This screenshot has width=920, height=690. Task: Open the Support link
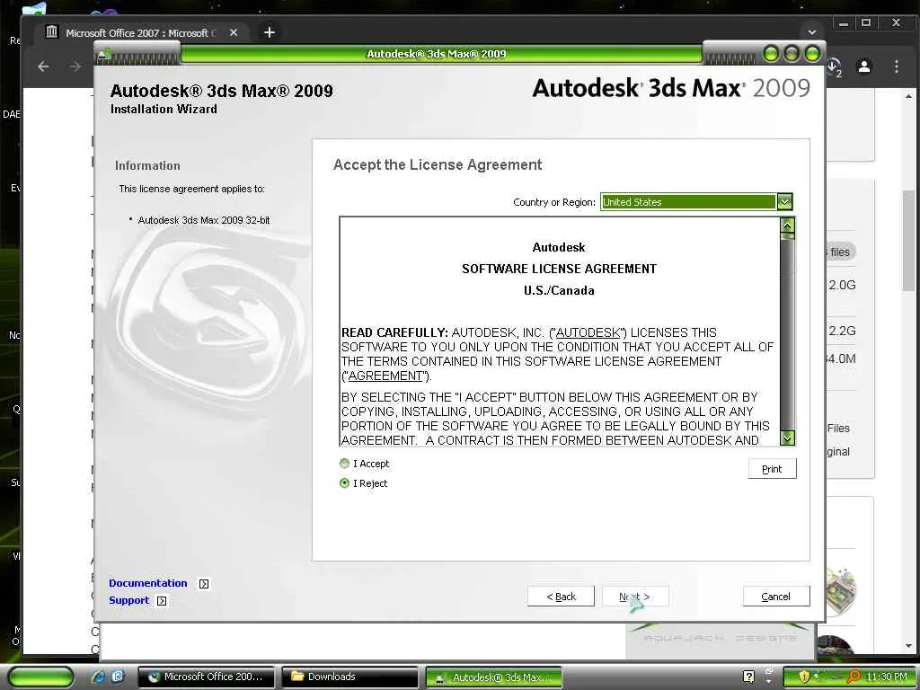click(x=129, y=600)
